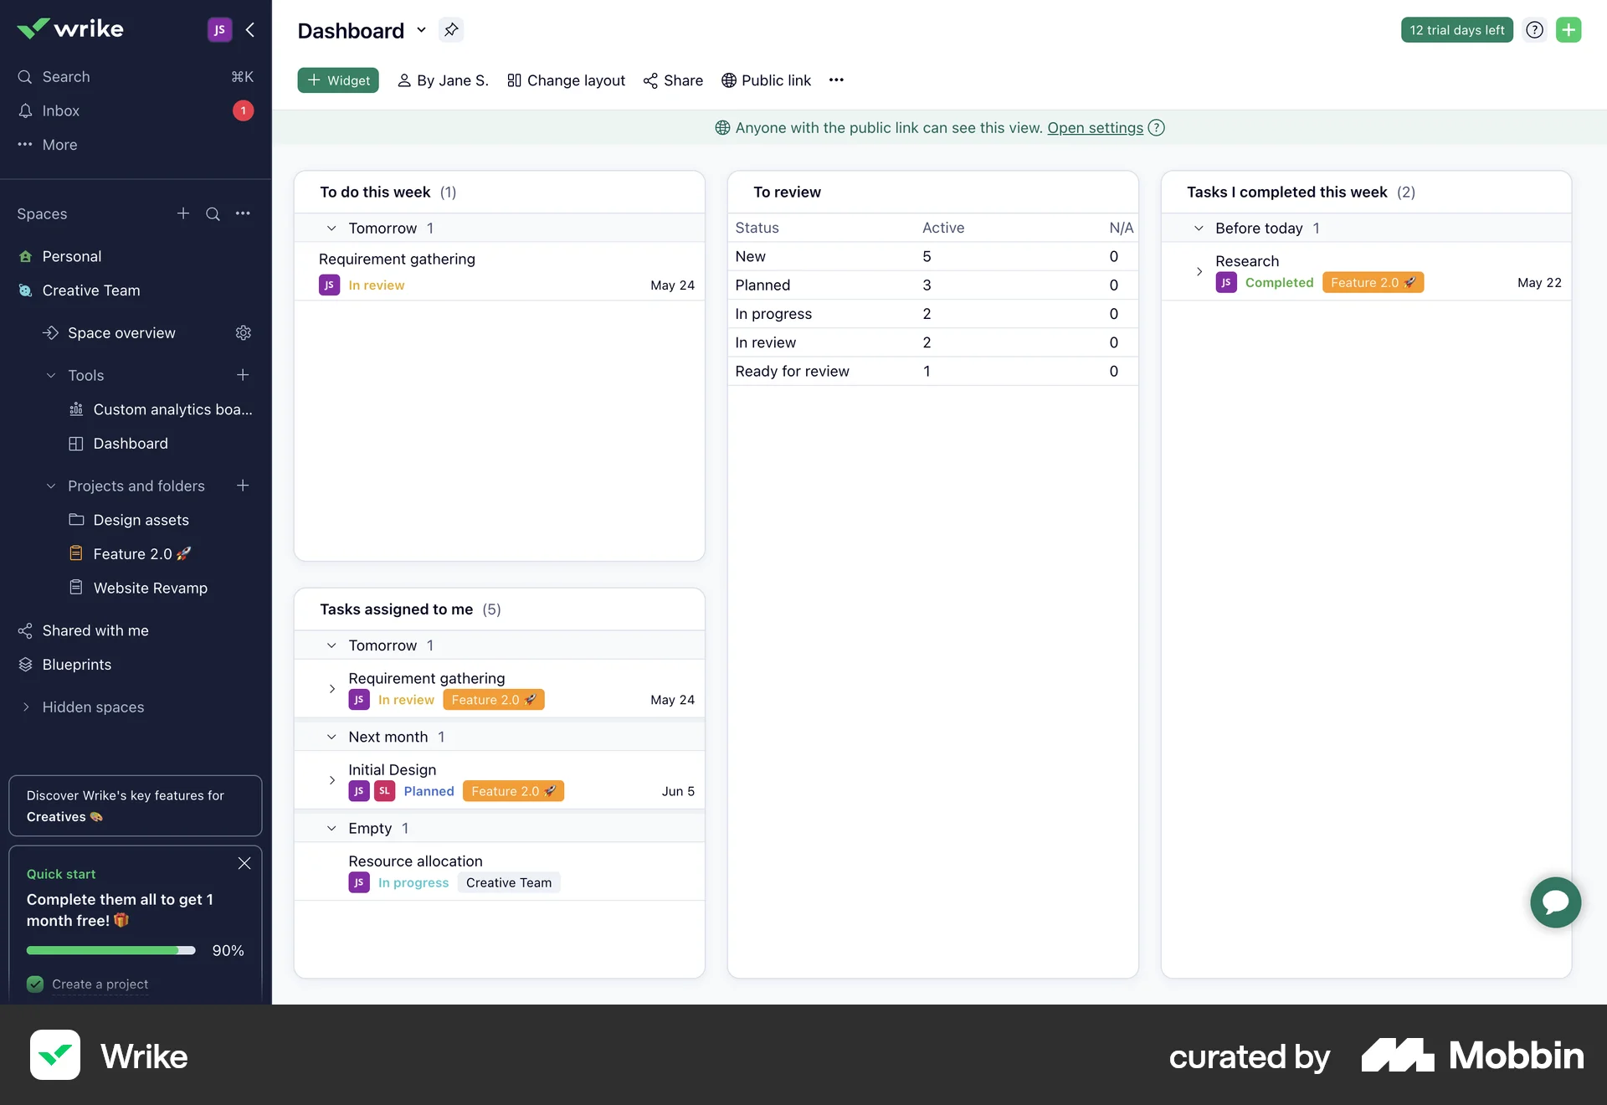Open Search from the sidebar
Image resolution: width=1607 pixels, height=1105 pixels.
(65, 76)
